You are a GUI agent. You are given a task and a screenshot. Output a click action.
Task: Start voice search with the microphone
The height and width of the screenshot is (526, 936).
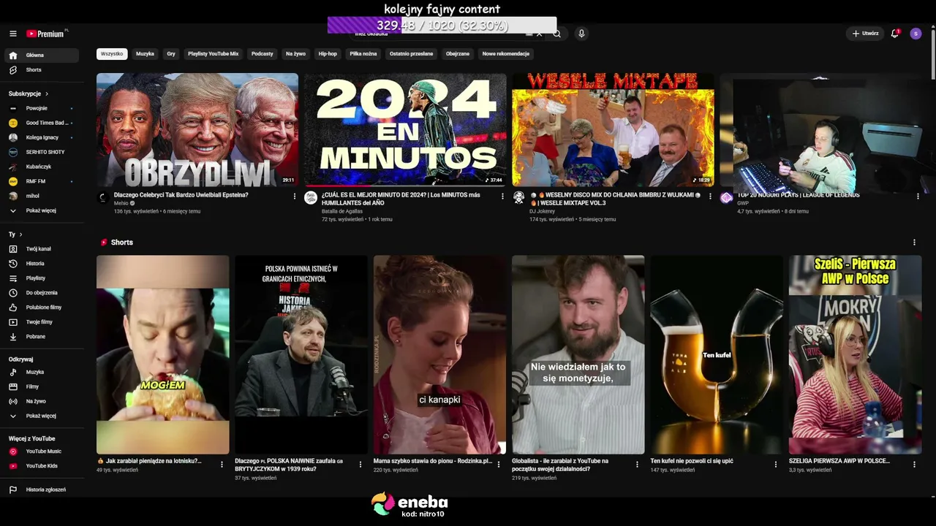click(581, 34)
